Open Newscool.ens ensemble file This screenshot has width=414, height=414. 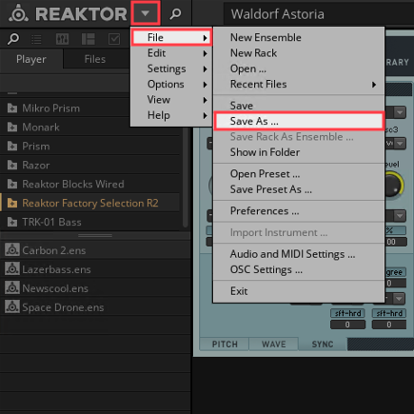pyautogui.click(x=95, y=288)
